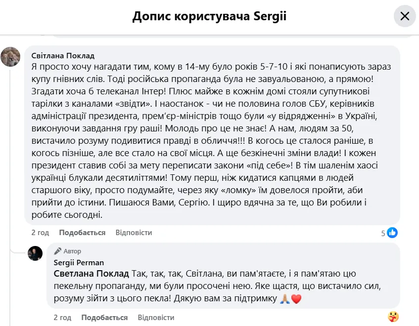The image size is (419, 326).
Task: Open Світлана Поклад's profile name link
Action: (x=63, y=55)
